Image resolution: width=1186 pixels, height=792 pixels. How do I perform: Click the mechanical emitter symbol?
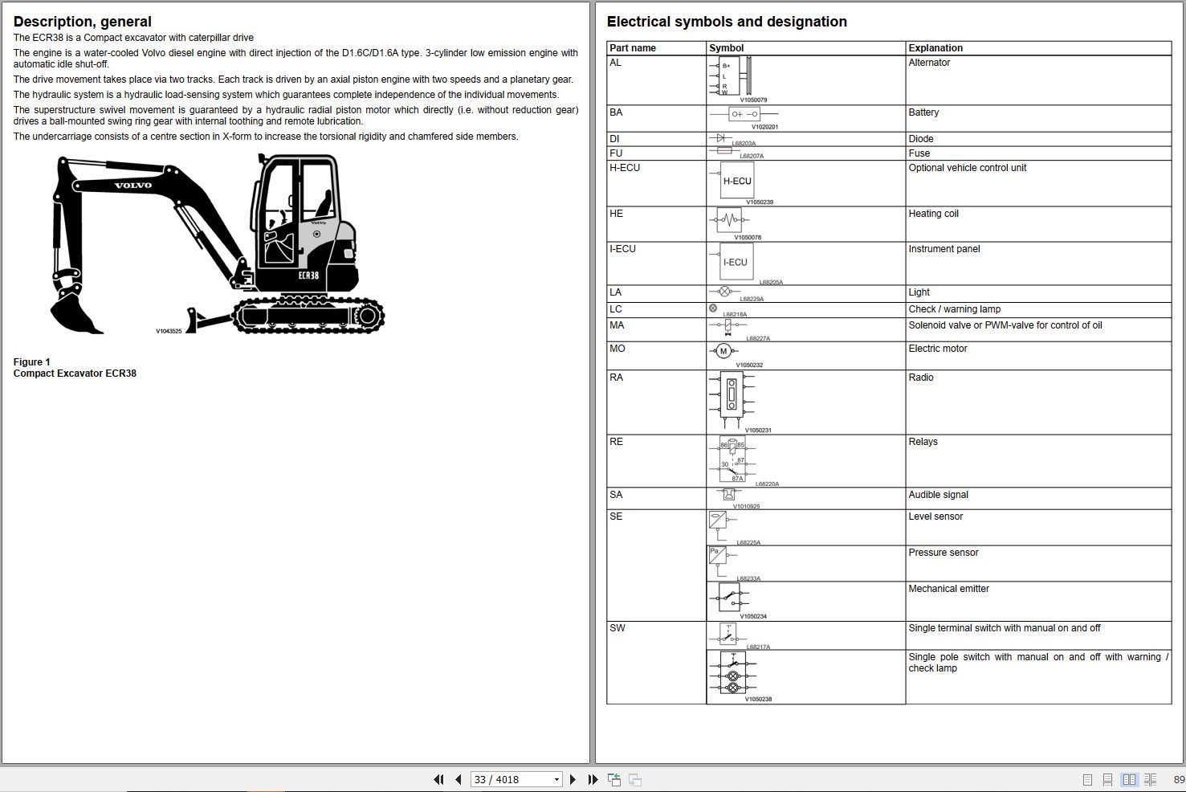[729, 598]
